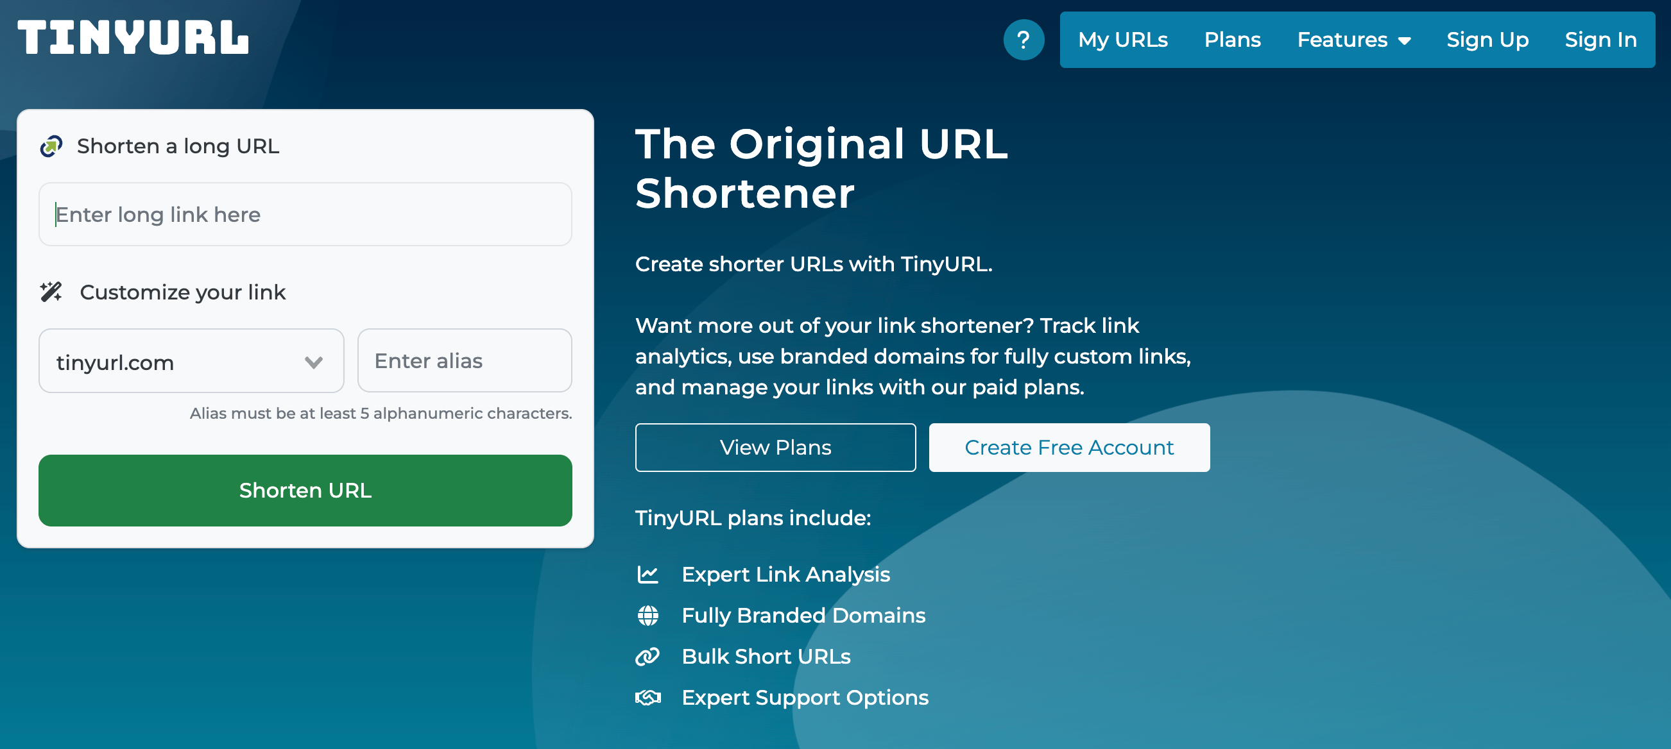The image size is (1671, 749).
Task: Click Create Free Account button
Action: tap(1069, 448)
